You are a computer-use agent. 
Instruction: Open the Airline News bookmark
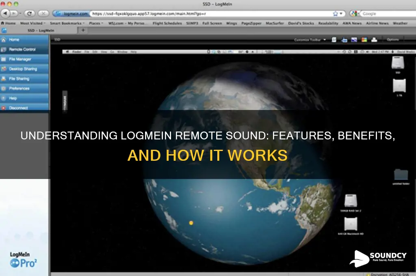377,23
